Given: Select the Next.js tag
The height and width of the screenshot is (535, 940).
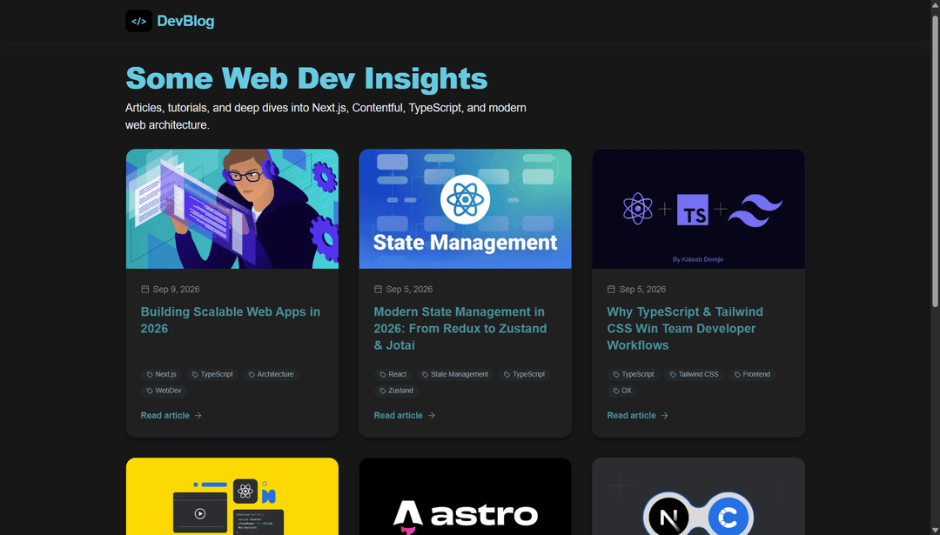Looking at the screenshot, I should [161, 374].
